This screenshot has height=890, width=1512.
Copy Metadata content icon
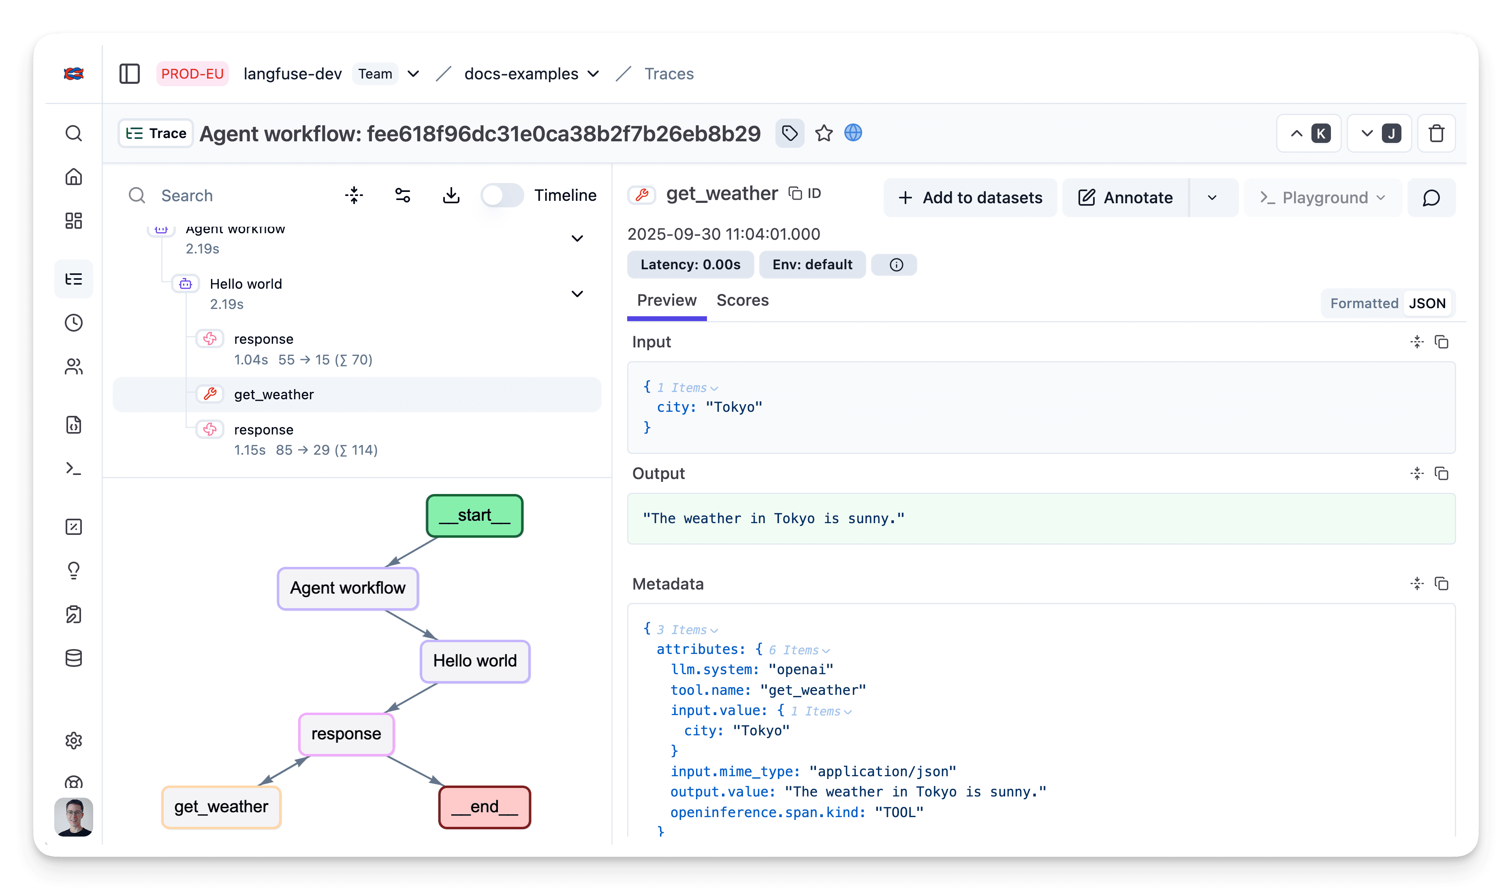[x=1442, y=583]
